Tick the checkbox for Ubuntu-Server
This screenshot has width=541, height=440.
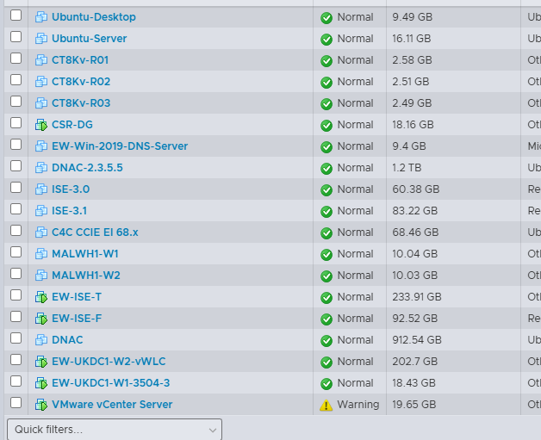point(16,36)
